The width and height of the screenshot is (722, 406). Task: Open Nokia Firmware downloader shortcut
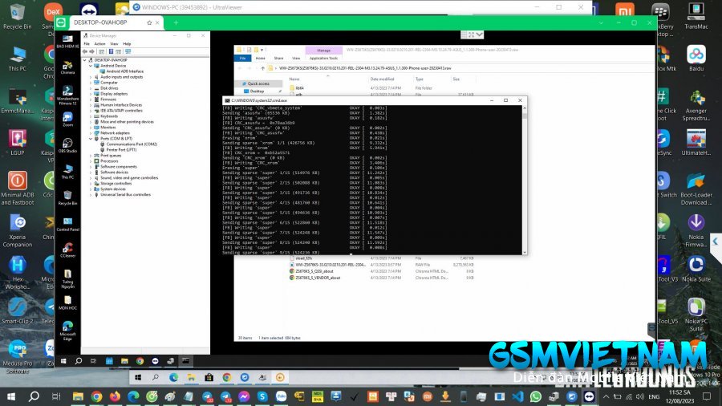(696, 230)
